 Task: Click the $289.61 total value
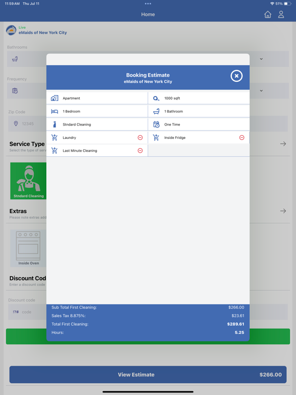[235, 324]
